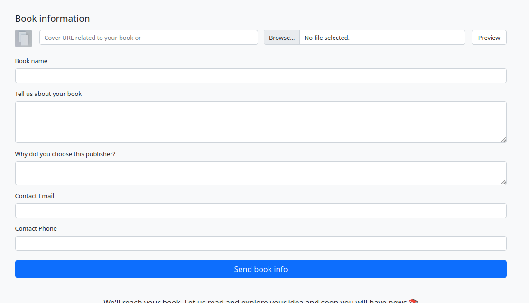Click the "Book information" heading
Viewport: 529px width, 303px height.
52,19
